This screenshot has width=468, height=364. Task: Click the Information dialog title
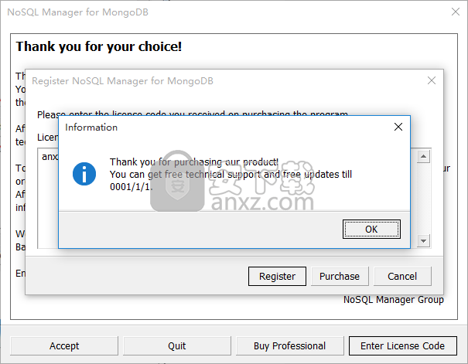coord(91,128)
